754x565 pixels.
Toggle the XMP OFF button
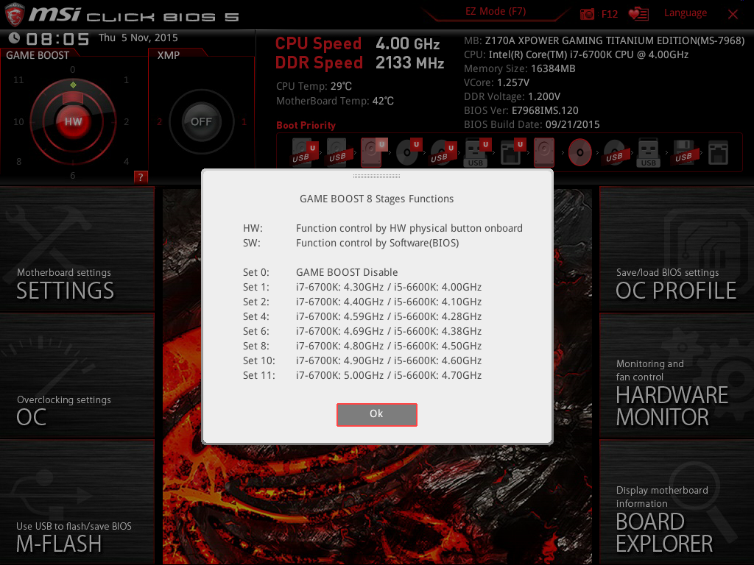tap(201, 121)
